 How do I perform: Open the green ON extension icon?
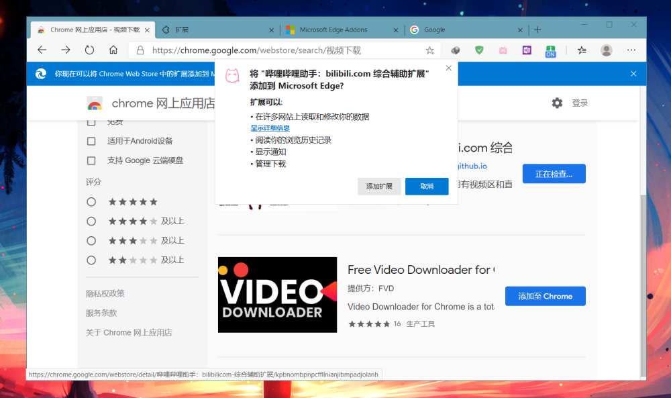click(550, 52)
